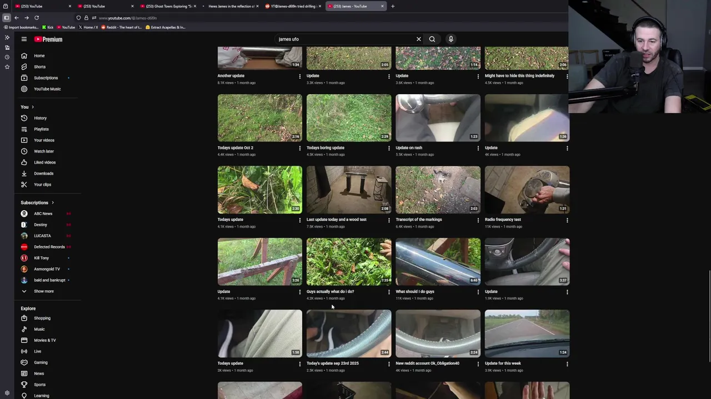Open the Firefox sidebar bookmarks star
711x399 pixels.
(x=7, y=66)
